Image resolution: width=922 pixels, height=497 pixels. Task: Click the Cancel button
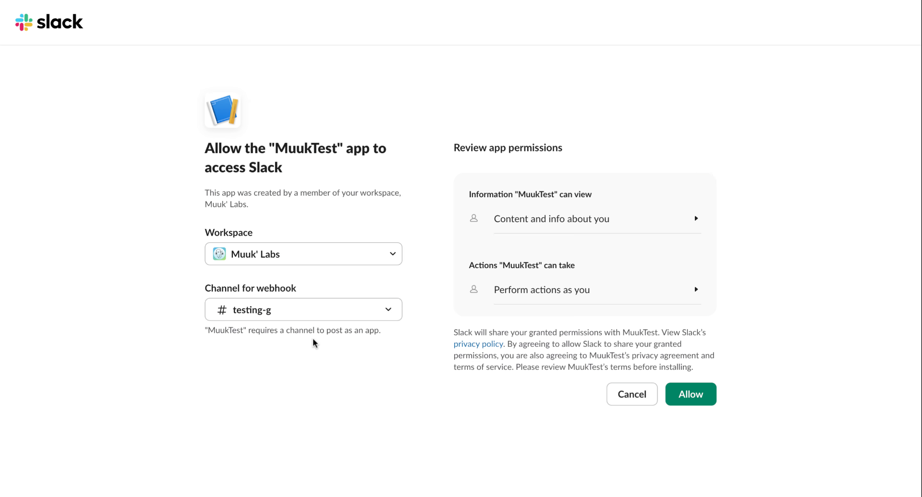631,393
